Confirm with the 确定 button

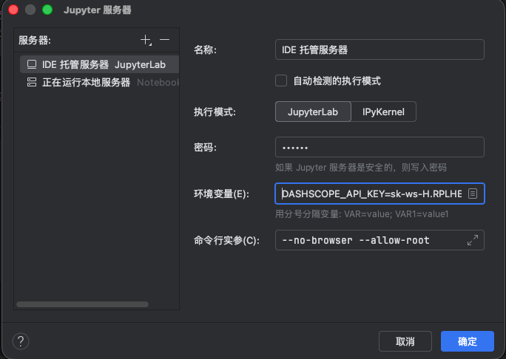468,341
